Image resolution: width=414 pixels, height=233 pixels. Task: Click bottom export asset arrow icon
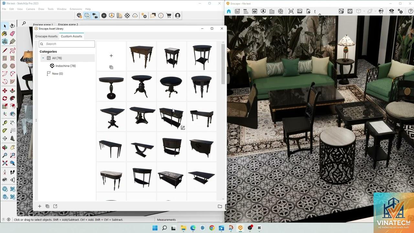pos(55,206)
